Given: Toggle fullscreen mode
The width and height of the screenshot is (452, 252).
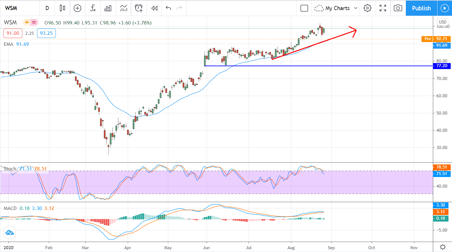Looking at the screenshot, I should (x=383, y=8).
